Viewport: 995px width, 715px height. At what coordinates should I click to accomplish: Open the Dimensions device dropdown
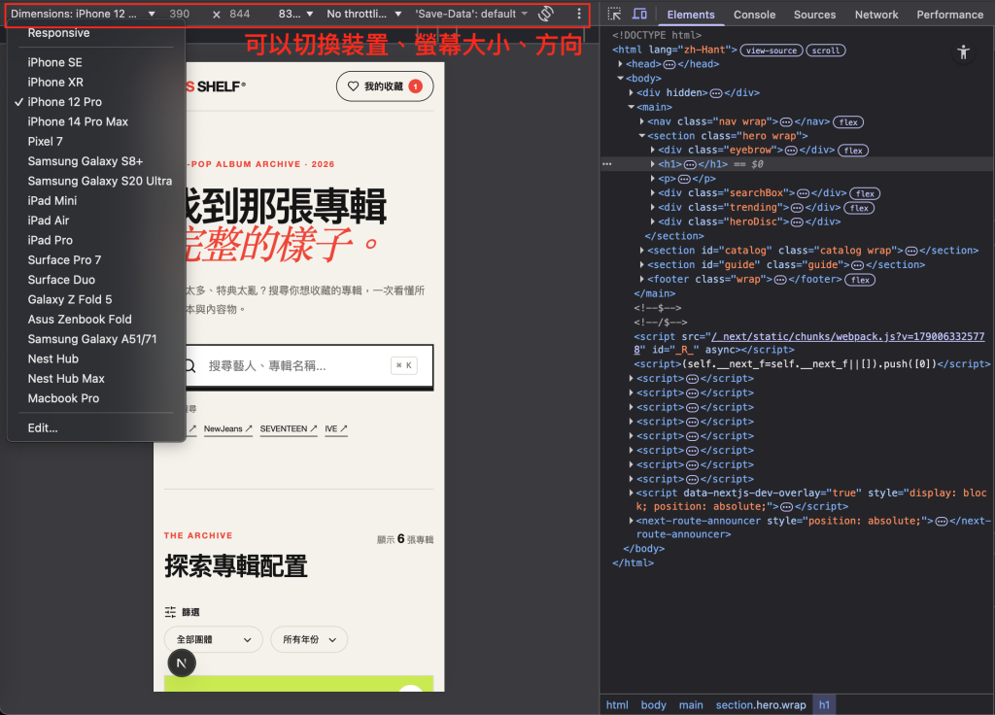point(84,14)
